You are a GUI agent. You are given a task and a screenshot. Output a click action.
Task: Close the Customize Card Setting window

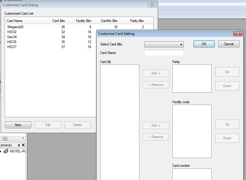[x=238, y=33]
